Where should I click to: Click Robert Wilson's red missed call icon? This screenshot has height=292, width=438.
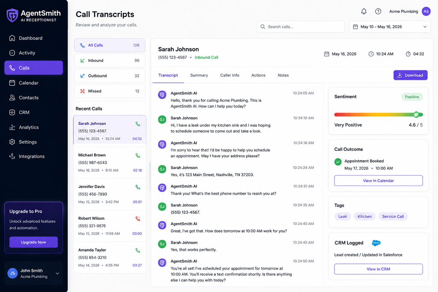click(x=138, y=218)
